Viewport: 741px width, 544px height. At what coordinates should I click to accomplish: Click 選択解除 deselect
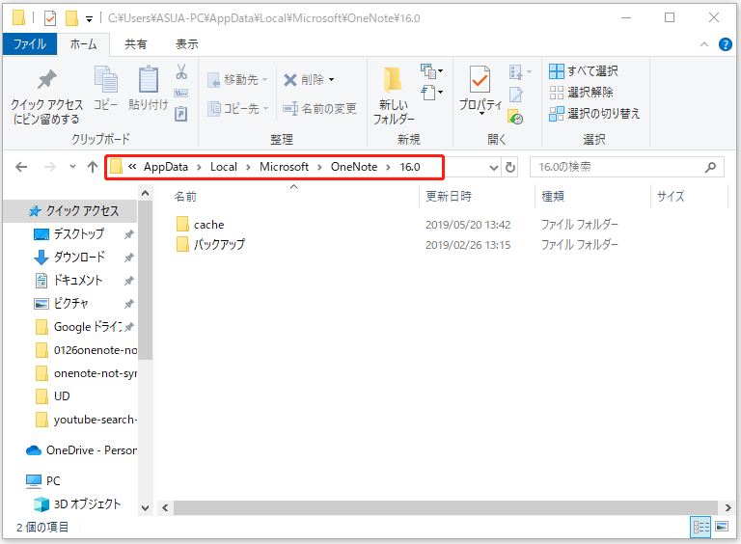(581, 93)
